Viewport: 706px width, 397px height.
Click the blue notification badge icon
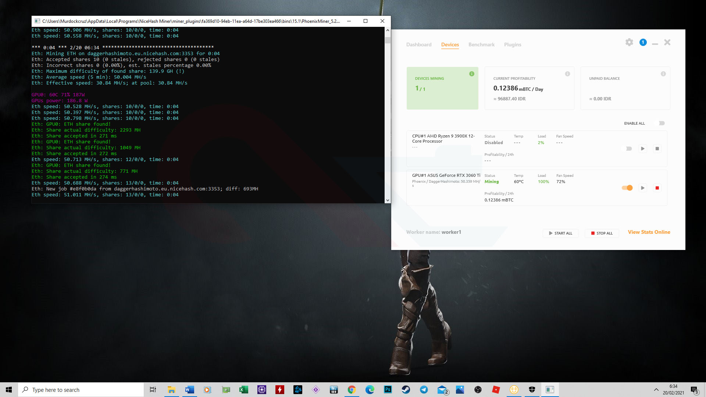click(643, 42)
